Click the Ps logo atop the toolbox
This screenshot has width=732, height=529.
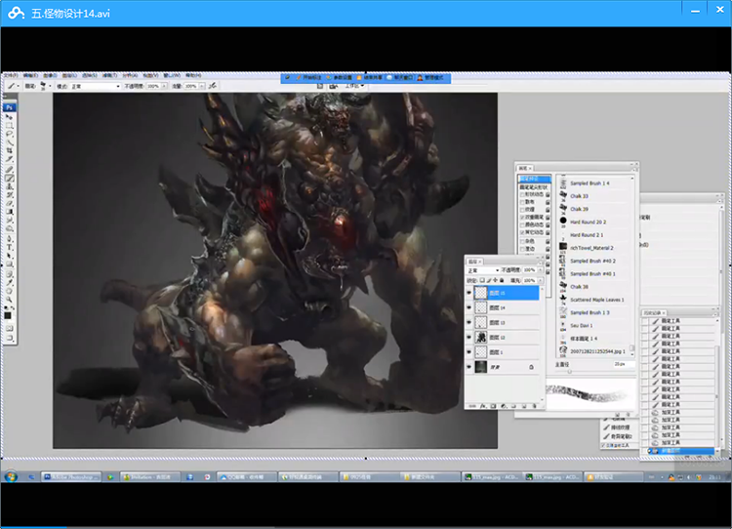pyautogui.click(x=10, y=107)
